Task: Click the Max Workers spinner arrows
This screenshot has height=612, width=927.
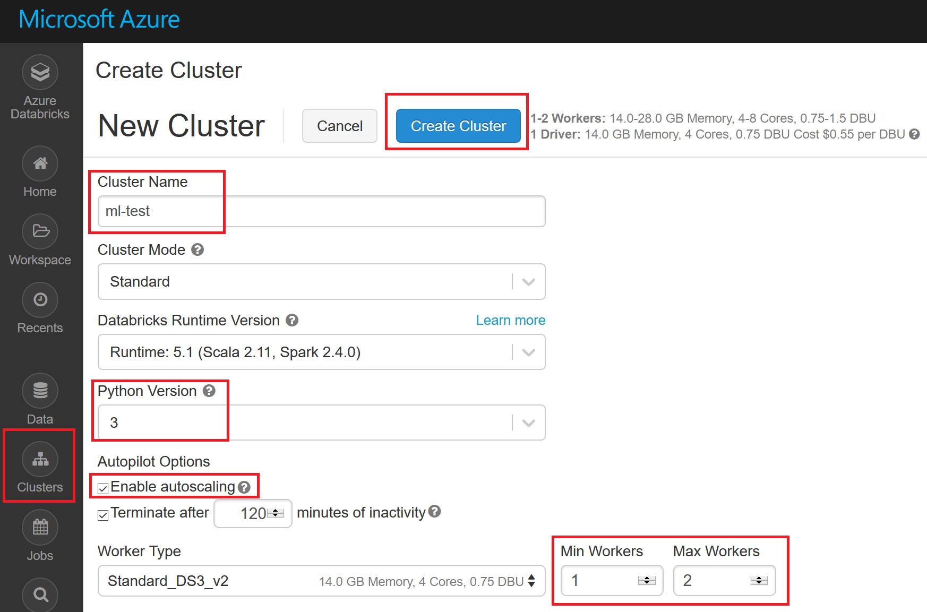Action: click(x=759, y=581)
